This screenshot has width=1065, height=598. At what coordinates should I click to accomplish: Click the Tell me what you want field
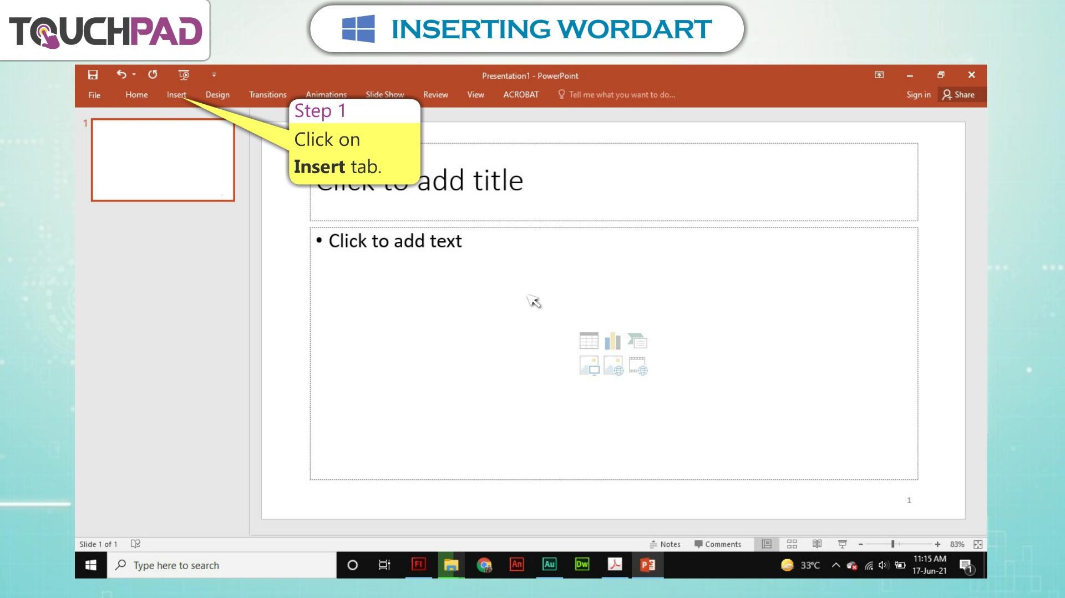[617, 95]
